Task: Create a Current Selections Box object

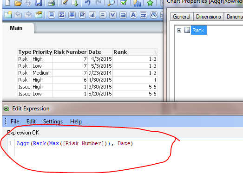Action: click(x=113, y=15)
